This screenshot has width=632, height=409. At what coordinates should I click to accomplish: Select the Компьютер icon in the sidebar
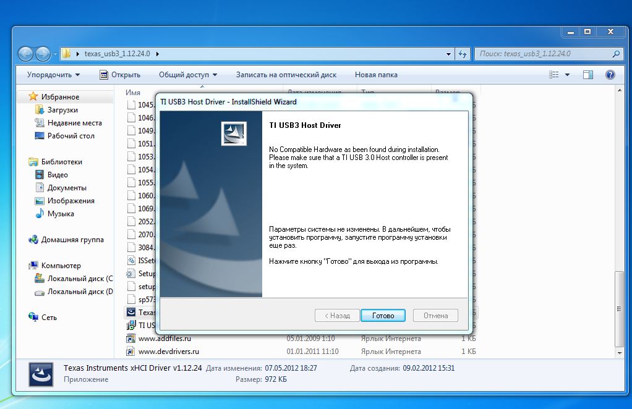(x=33, y=265)
